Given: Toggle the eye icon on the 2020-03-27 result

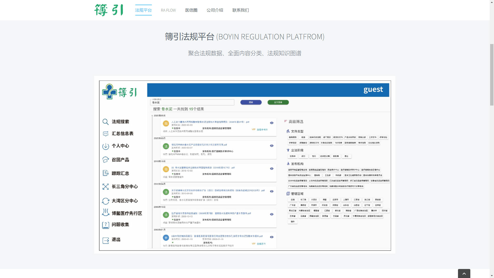Looking at the screenshot, I should pos(272,146).
